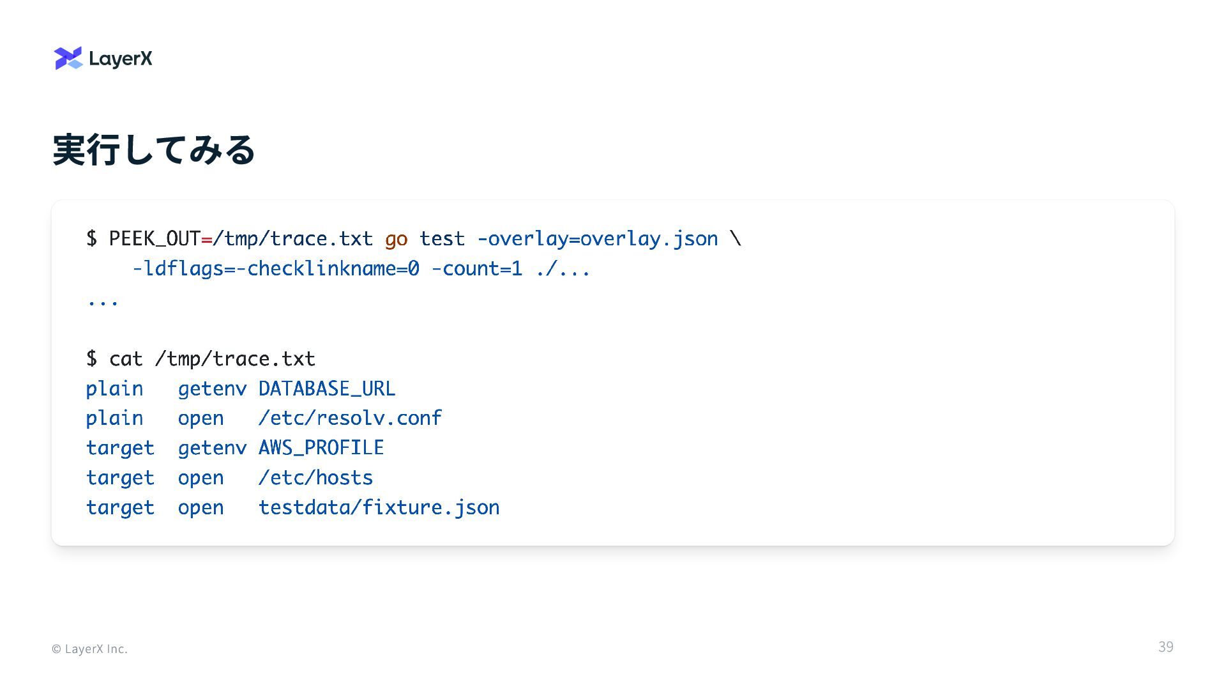Screen dimensions: 1226x690
Task: Click the slide page number 39
Action: 1166,647
